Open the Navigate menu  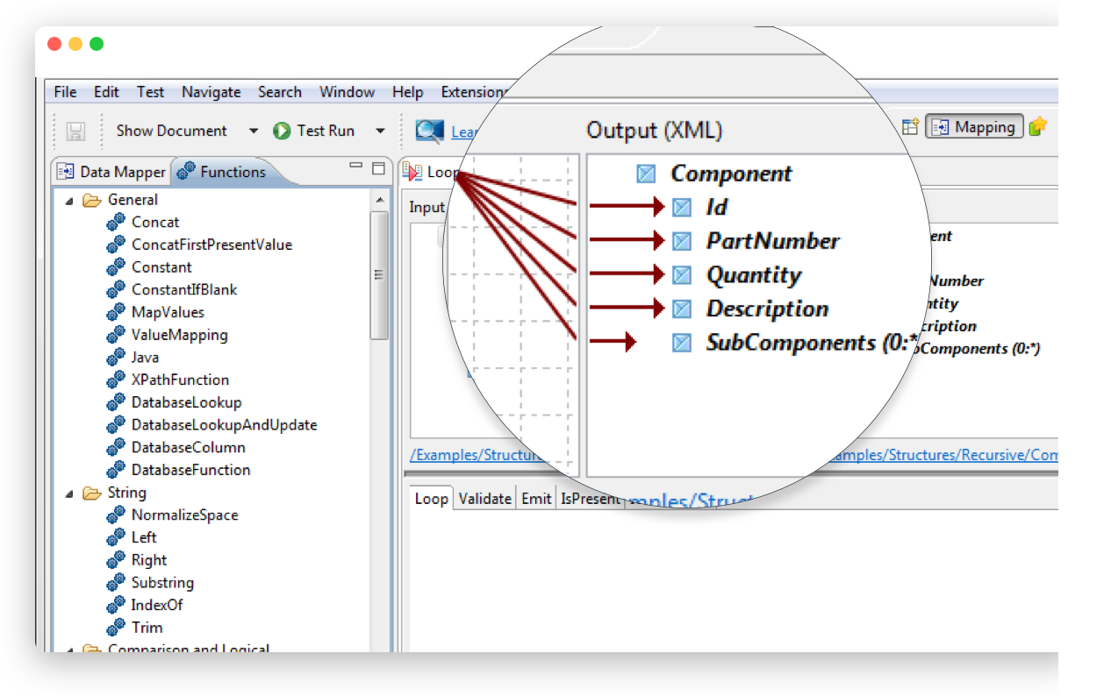[211, 91]
